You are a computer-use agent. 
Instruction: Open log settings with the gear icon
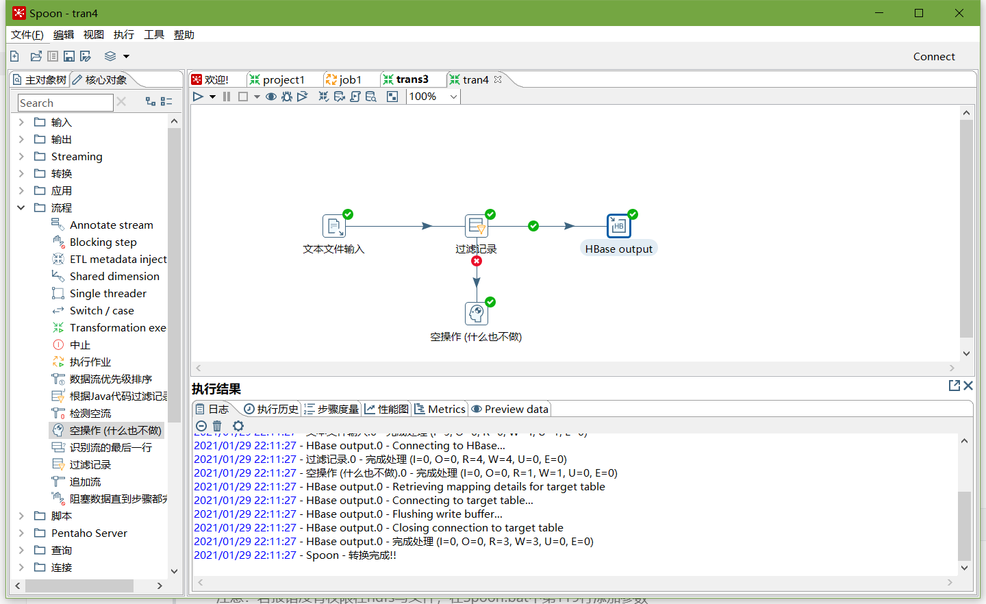click(238, 426)
